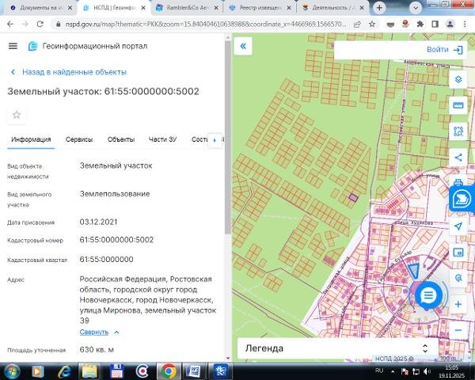Share the map view
The height and width of the screenshot is (380, 475).
[x=458, y=158]
